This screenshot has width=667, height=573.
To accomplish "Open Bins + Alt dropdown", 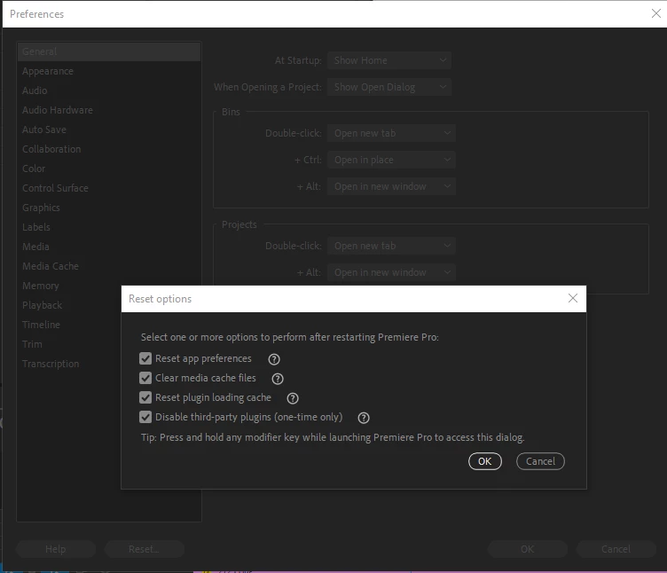I will tap(391, 186).
